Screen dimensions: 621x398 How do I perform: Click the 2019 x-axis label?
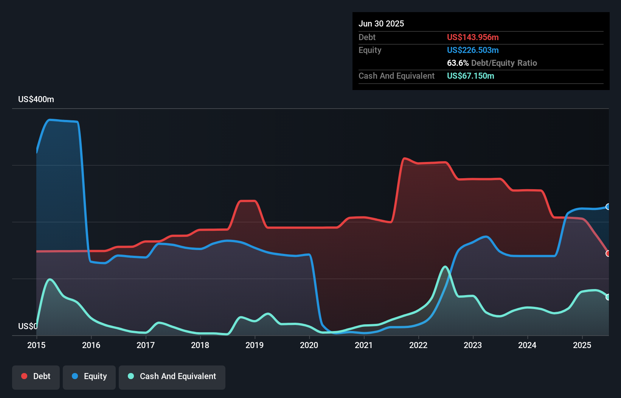[x=255, y=345]
